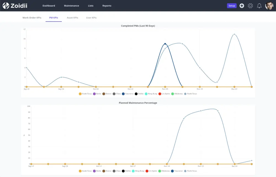Toggle Dublin in Completed PMs legend
Image resolution: width=276 pixels, height=177 pixels.
point(139,94)
